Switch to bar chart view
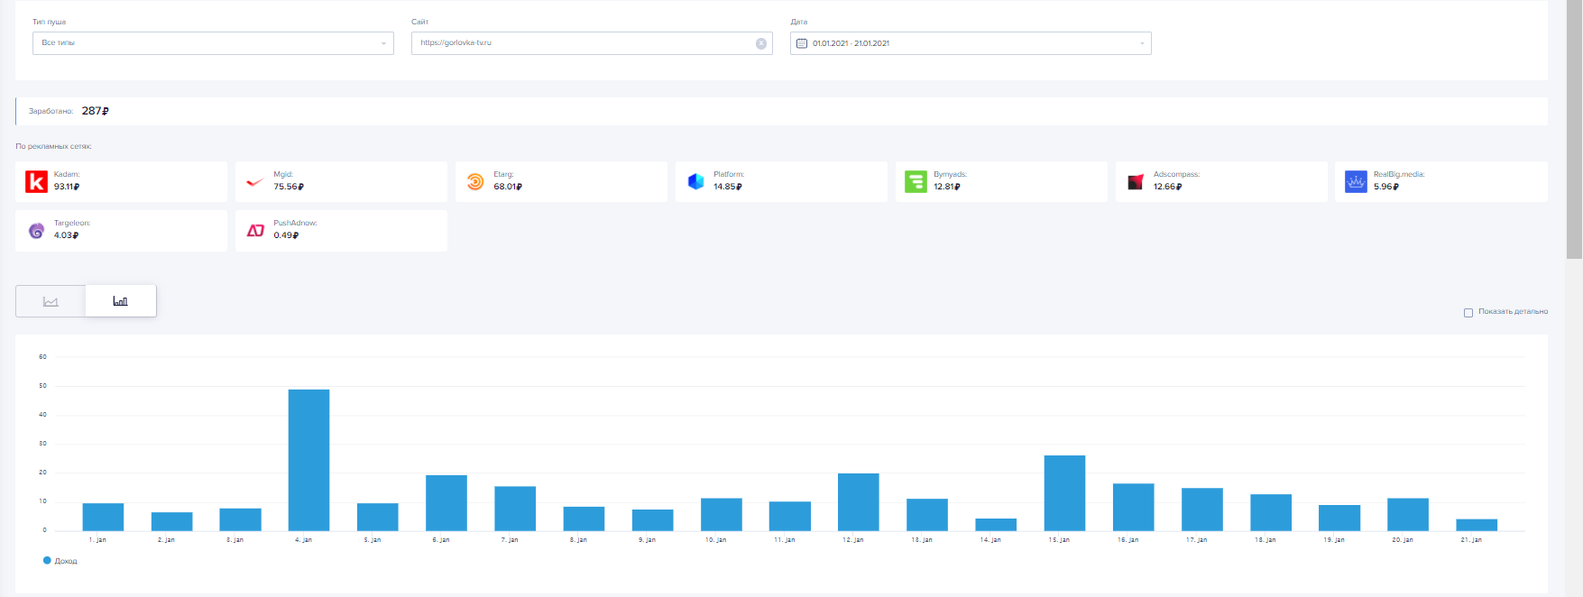The height and width of the screenshot is (597, 1583). 120,301
